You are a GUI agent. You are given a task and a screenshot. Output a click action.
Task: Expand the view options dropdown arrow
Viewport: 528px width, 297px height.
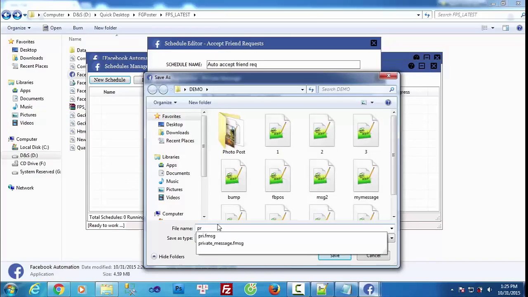372,102
